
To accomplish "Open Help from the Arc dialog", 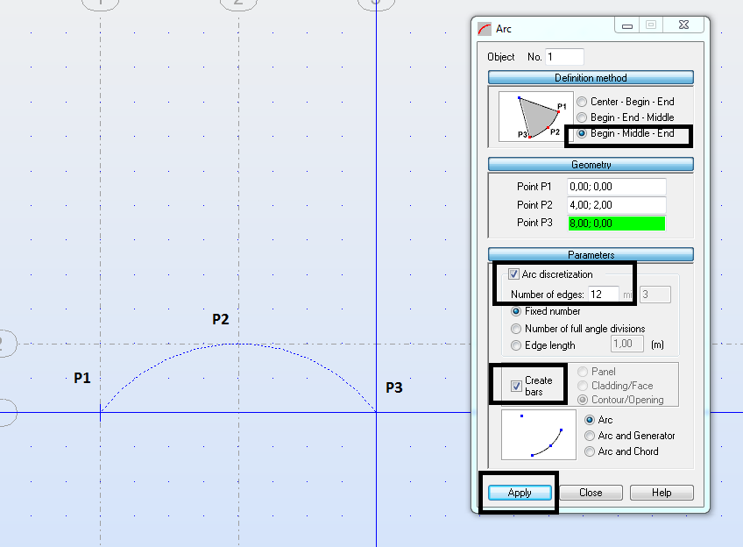I will pos(662,492).
